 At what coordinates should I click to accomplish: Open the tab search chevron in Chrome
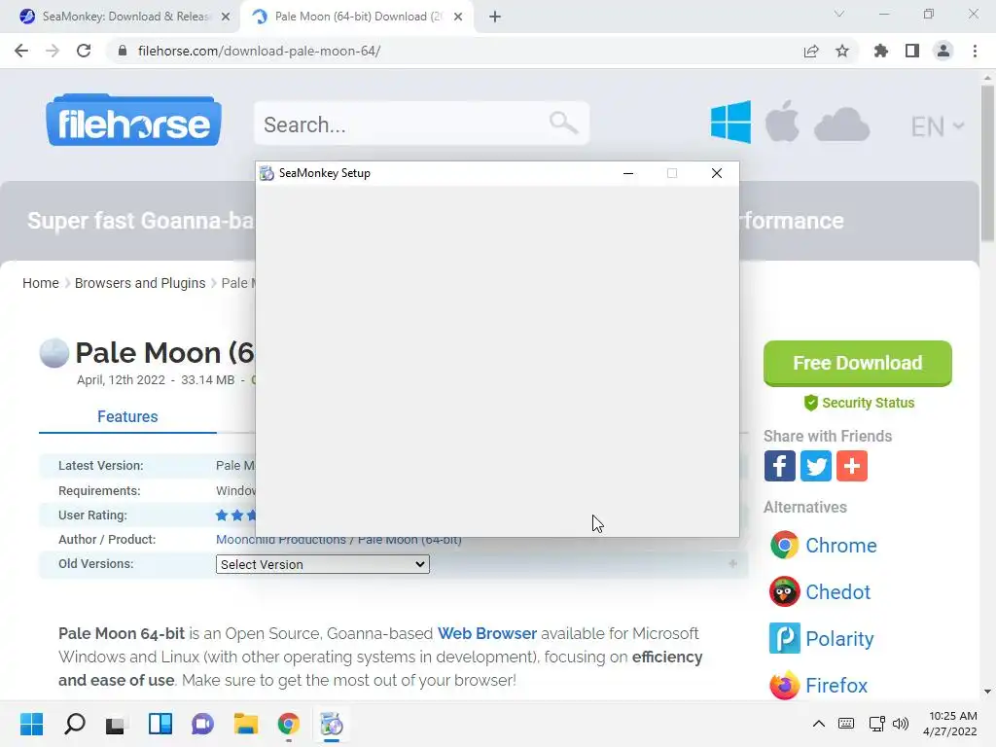(x=839, y=14)
